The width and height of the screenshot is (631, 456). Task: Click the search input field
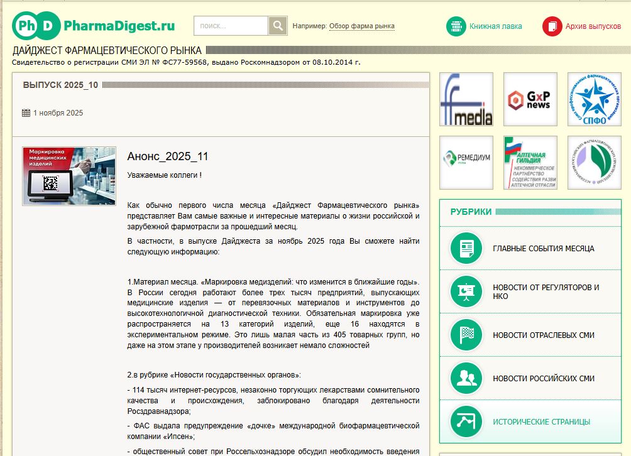pos(231,26)
